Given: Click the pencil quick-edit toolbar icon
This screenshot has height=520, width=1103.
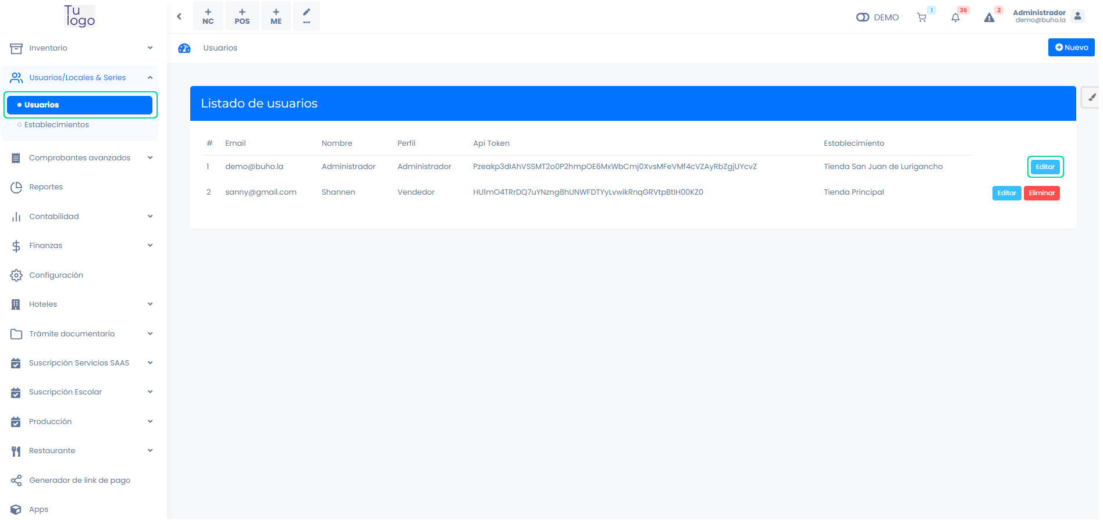Looking at the screenshot, I should coord(306,16).
